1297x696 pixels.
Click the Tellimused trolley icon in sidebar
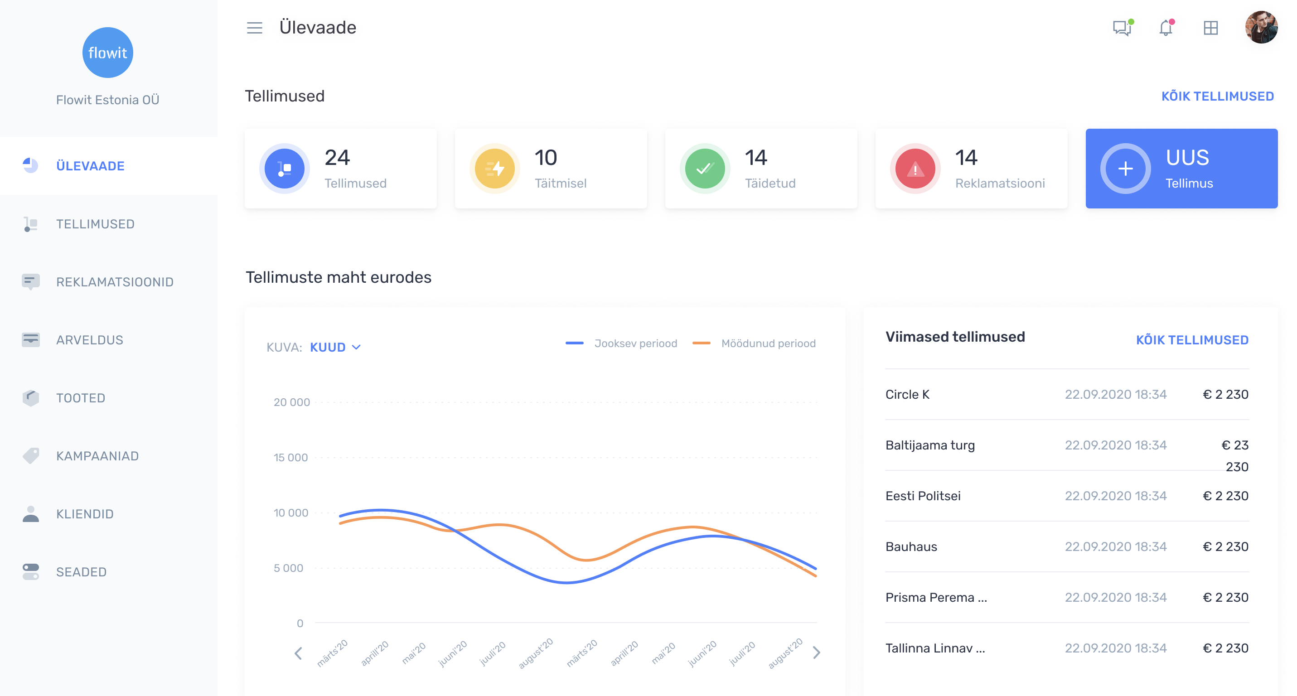click(30, 223)
